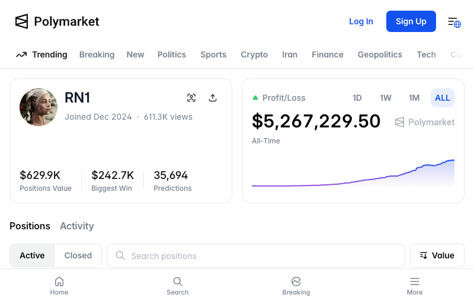474x304 pixels.
Task: Open the Value sort dropdown
Action: click(x=437, y=255)
